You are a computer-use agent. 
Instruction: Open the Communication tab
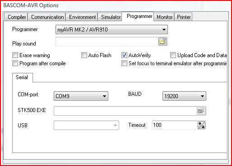47,17
